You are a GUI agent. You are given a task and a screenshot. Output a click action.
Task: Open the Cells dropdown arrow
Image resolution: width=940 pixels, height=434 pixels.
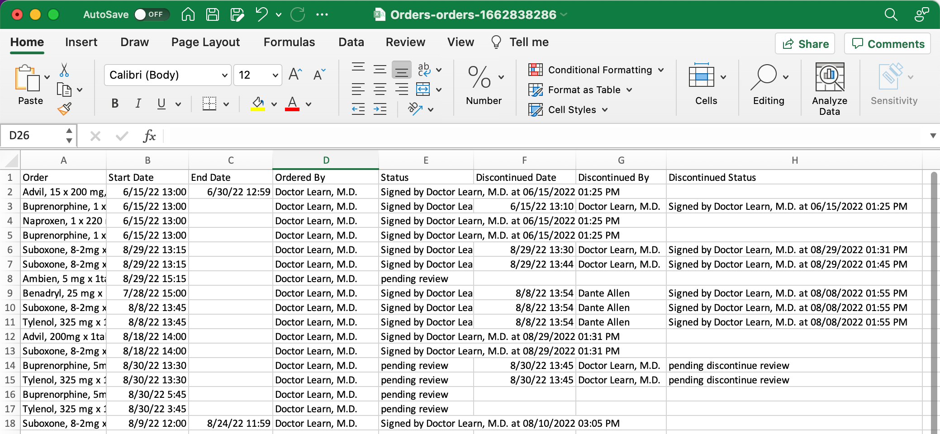723,77
